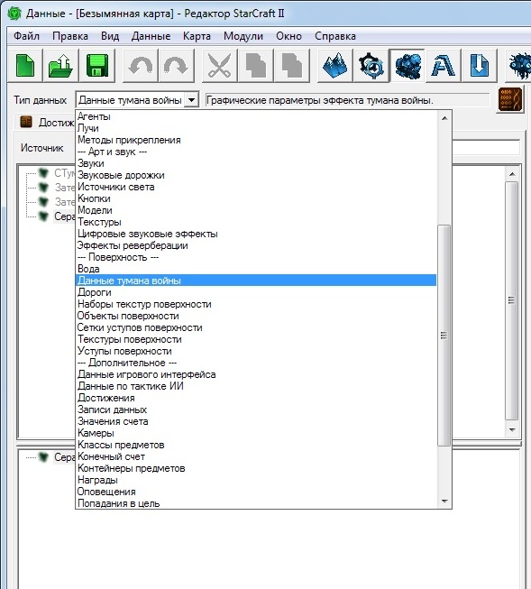Select Источники света option
The image size is (531, 589).
point(256,187)
